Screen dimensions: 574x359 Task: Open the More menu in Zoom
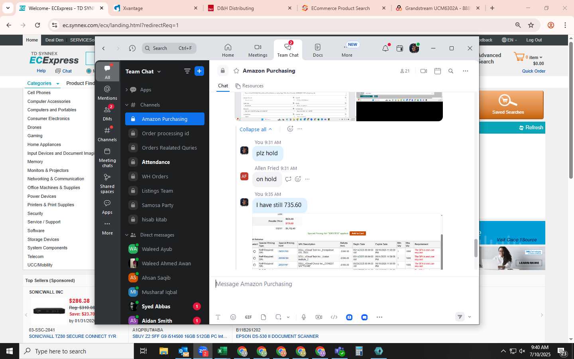[x=347, y=50]
